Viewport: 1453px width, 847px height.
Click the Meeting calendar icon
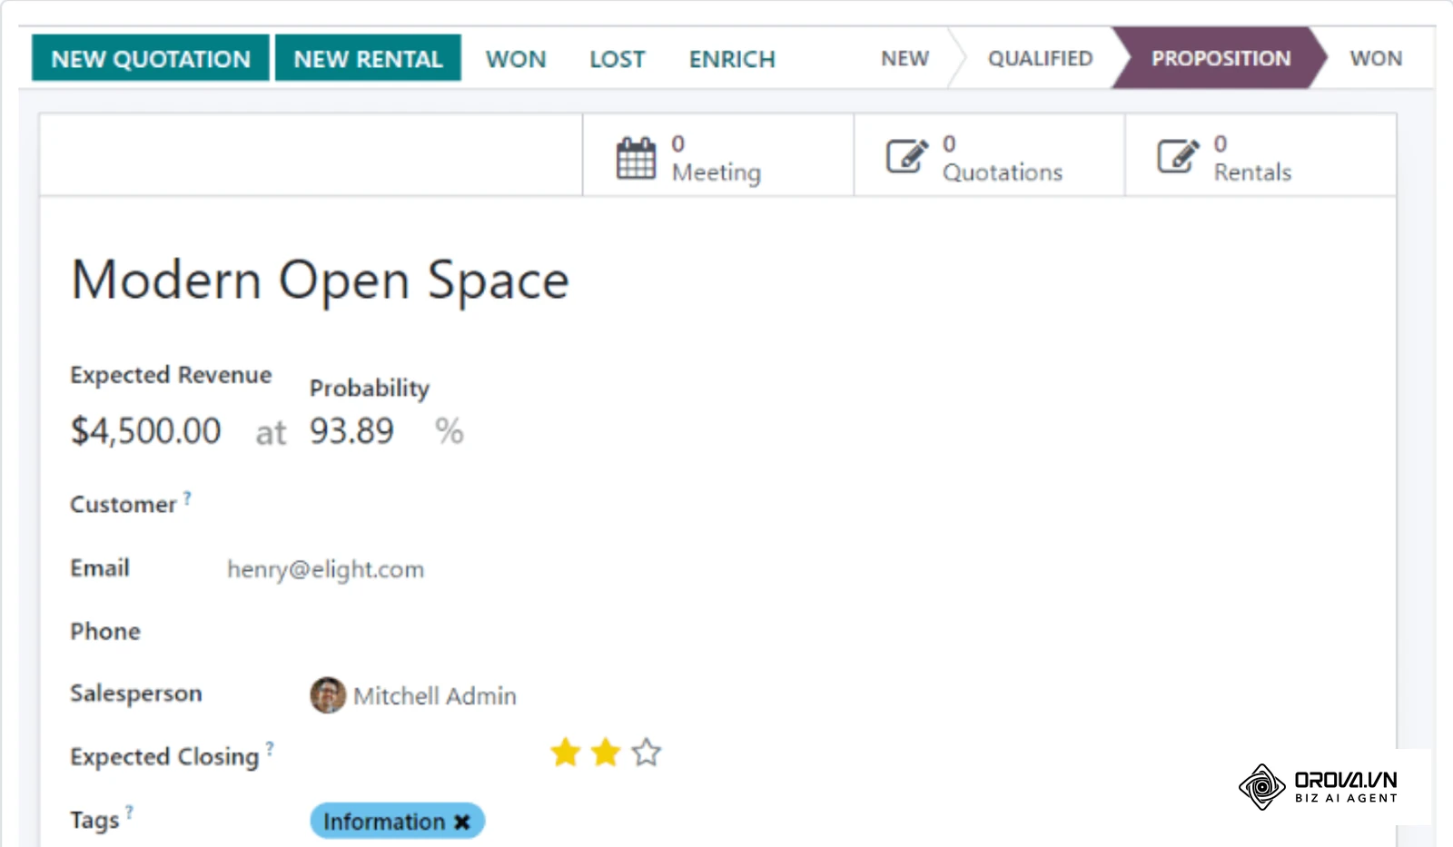click(x=636, y=158)
